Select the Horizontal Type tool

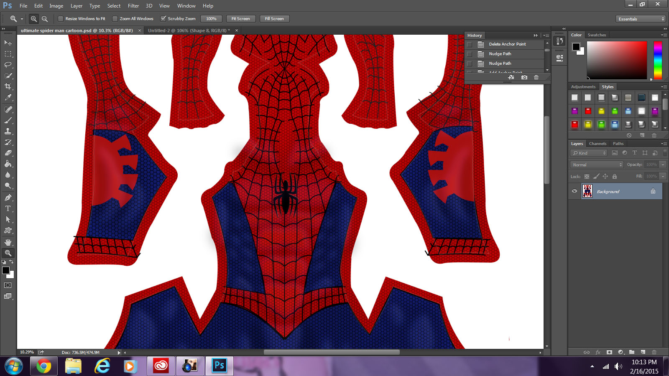click(x=8, y=208)
